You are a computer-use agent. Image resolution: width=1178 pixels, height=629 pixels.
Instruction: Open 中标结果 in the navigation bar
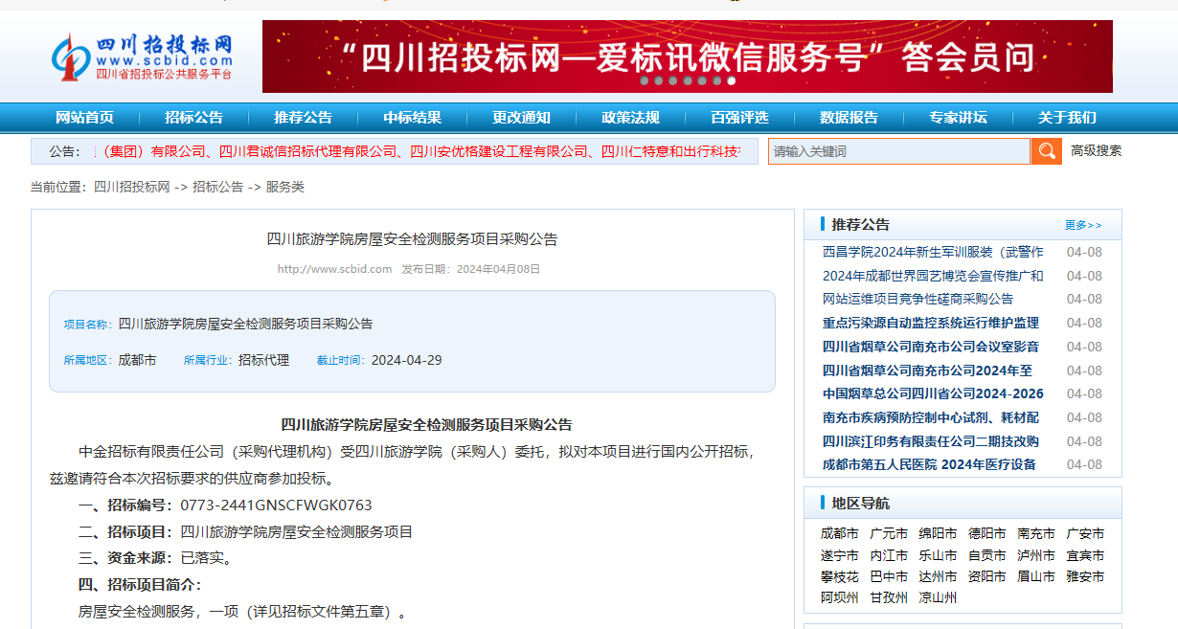[413, 118]
